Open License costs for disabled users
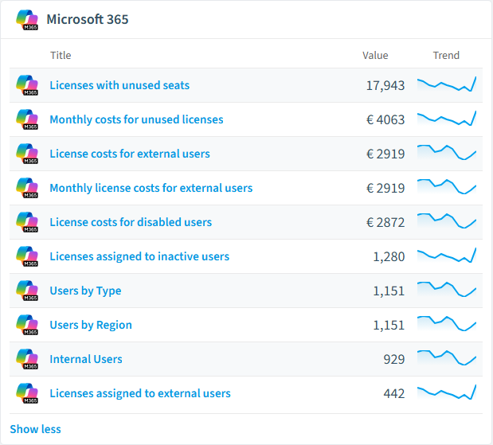493x445 pixels. pyautogui.click(x=131, y=222)
